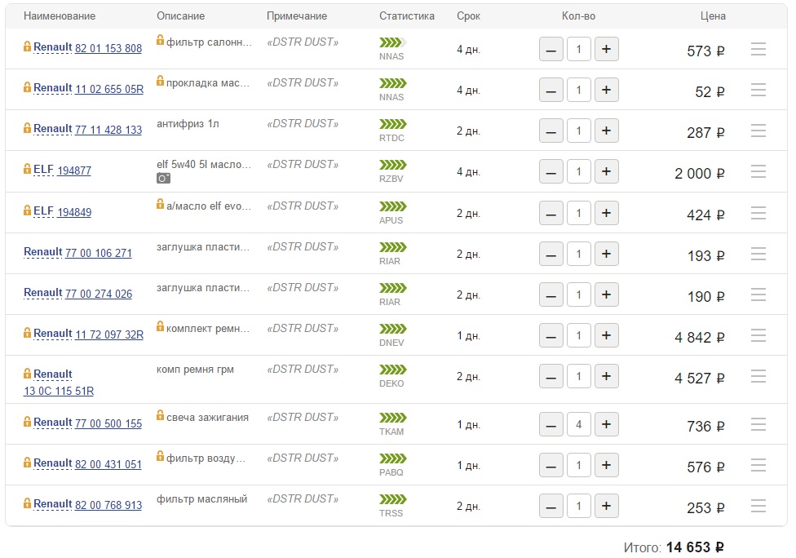This screenshot has height=558, width=796.
Task: Click statistics arrows above supplier code RTDC
Action: click(393, 124)
